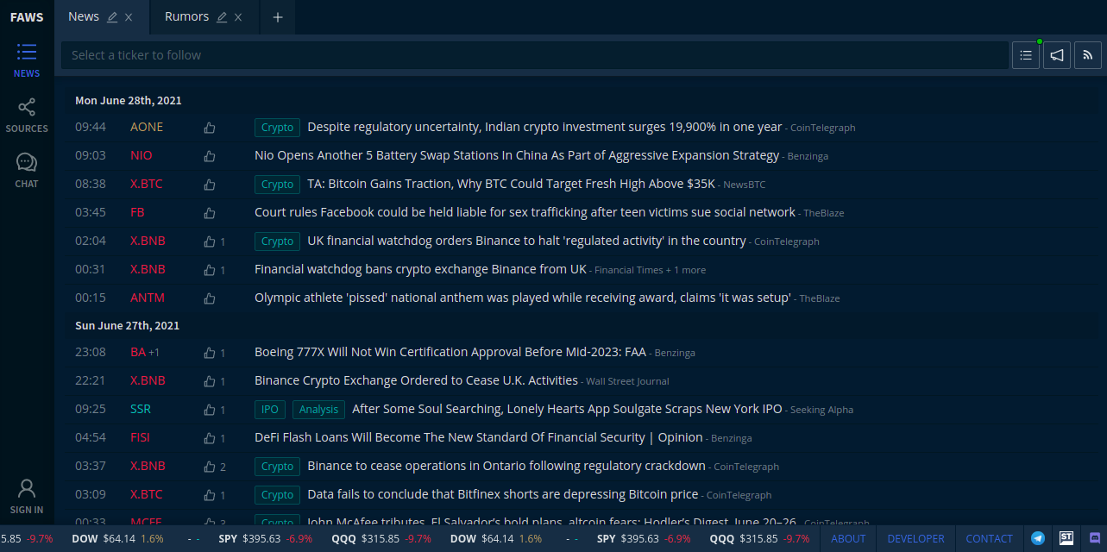
Task: Select the ANTM ticker
Action: [x=148, y=298]
